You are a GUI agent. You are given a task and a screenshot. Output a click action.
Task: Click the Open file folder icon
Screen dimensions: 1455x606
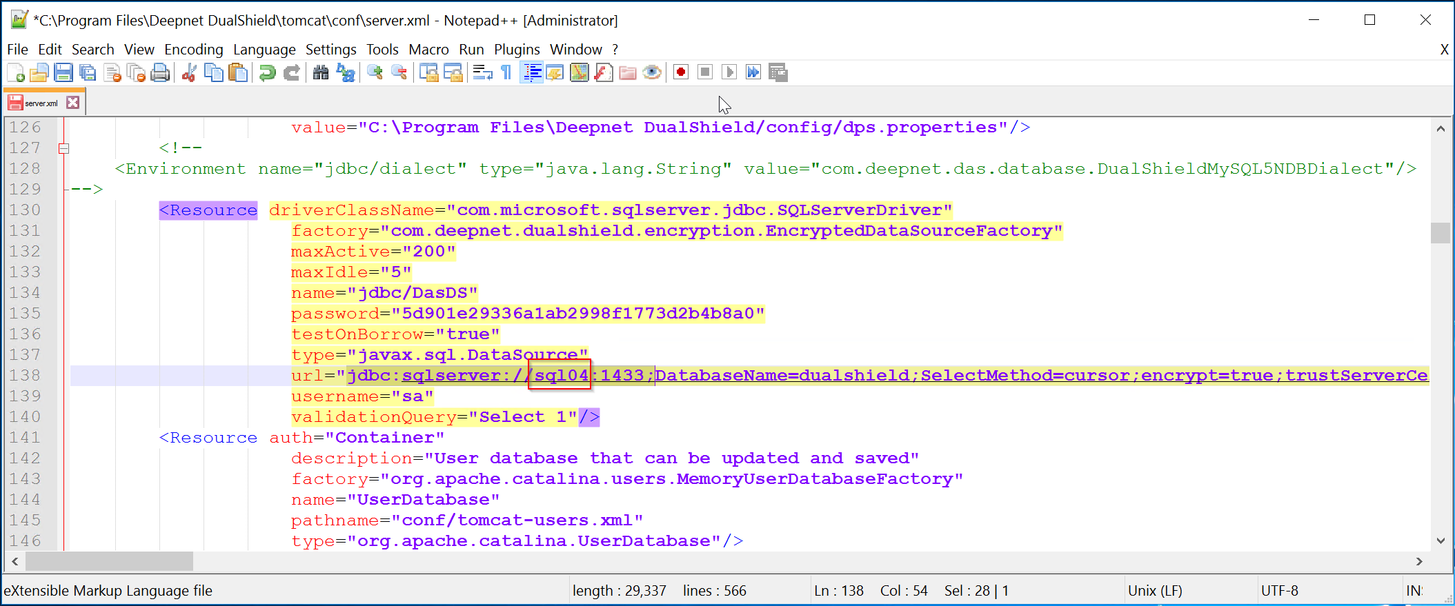39,72
